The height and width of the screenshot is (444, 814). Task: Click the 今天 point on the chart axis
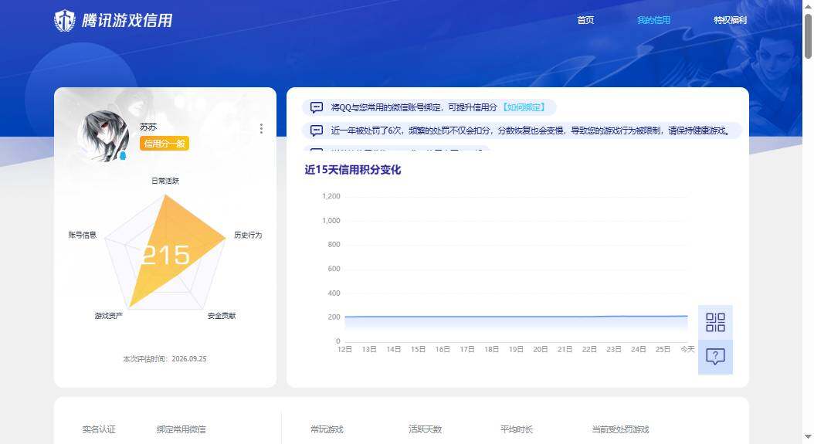(x=687, y=350)
